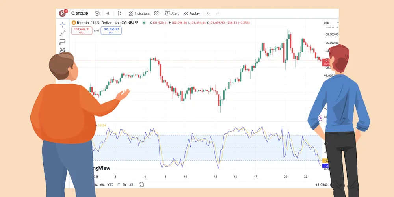Select the trend line drawing tool

62,33
